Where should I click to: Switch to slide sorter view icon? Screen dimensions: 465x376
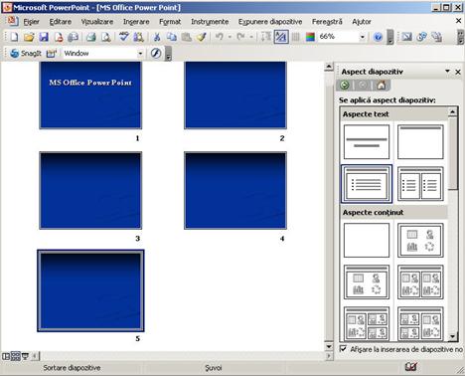coord(16,356)
